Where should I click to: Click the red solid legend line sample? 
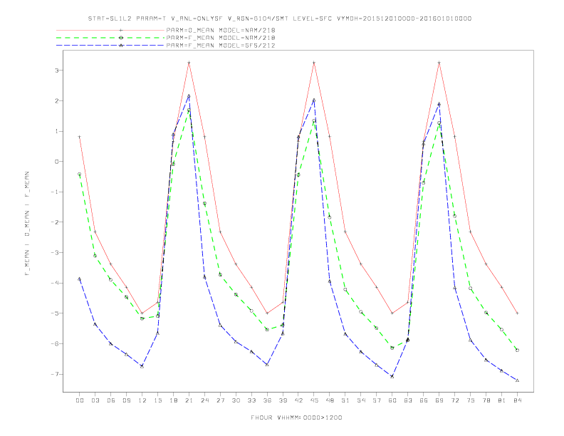coord(110,30)
